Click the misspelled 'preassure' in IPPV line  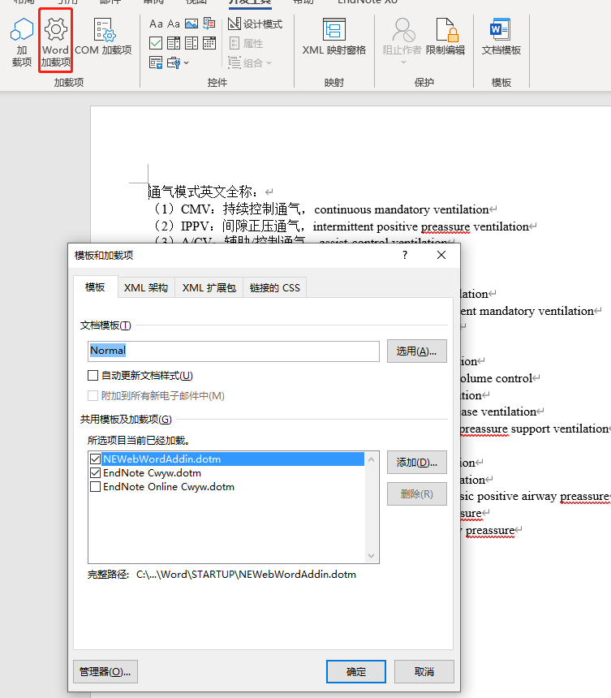coord(445,226)
